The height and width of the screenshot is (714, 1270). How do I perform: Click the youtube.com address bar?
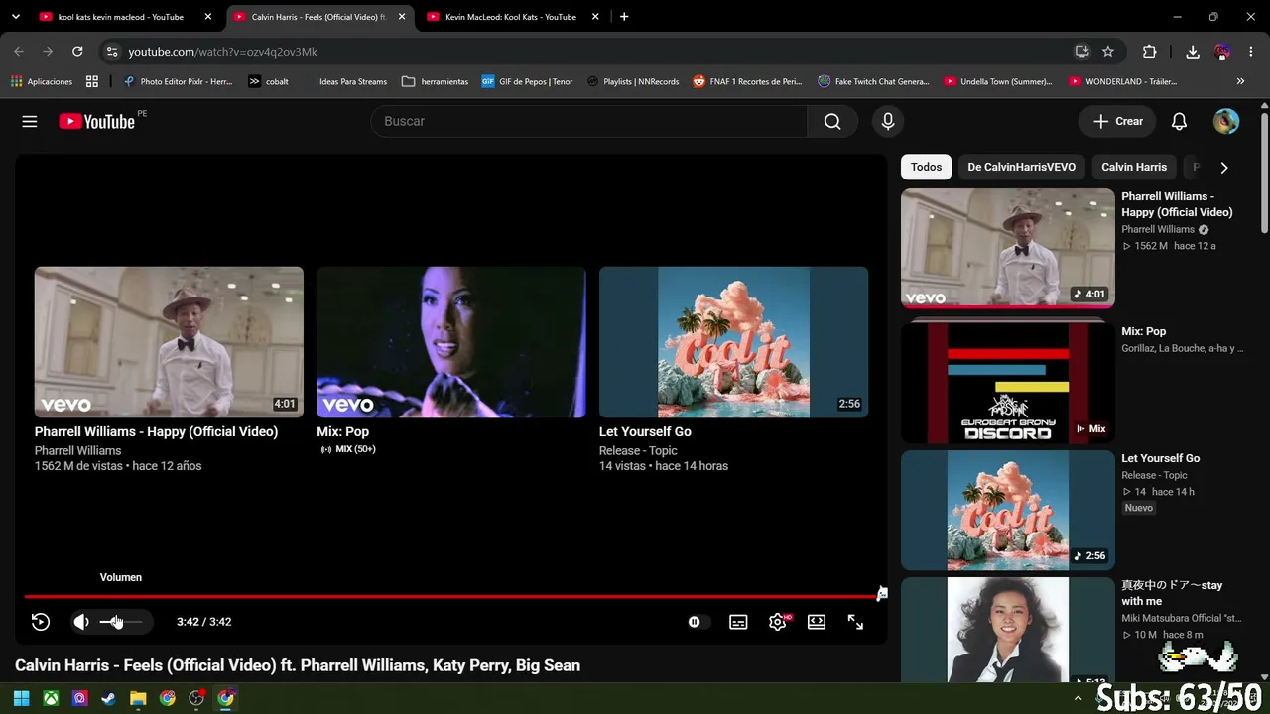click(x=595, y=52)
